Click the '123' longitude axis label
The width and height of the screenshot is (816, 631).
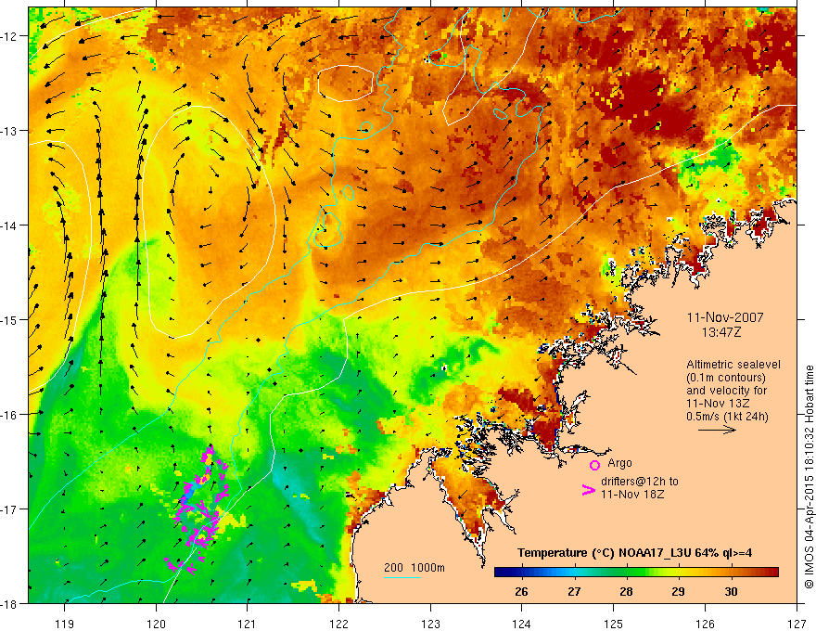point(430,624)
